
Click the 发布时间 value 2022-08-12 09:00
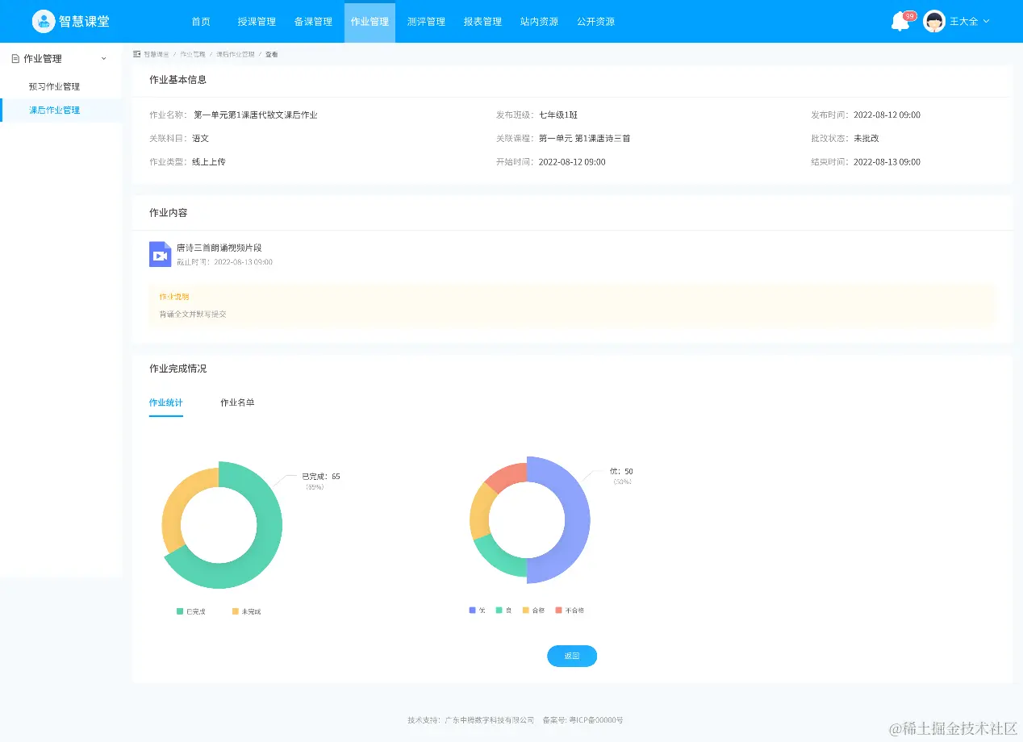(887, 115)
